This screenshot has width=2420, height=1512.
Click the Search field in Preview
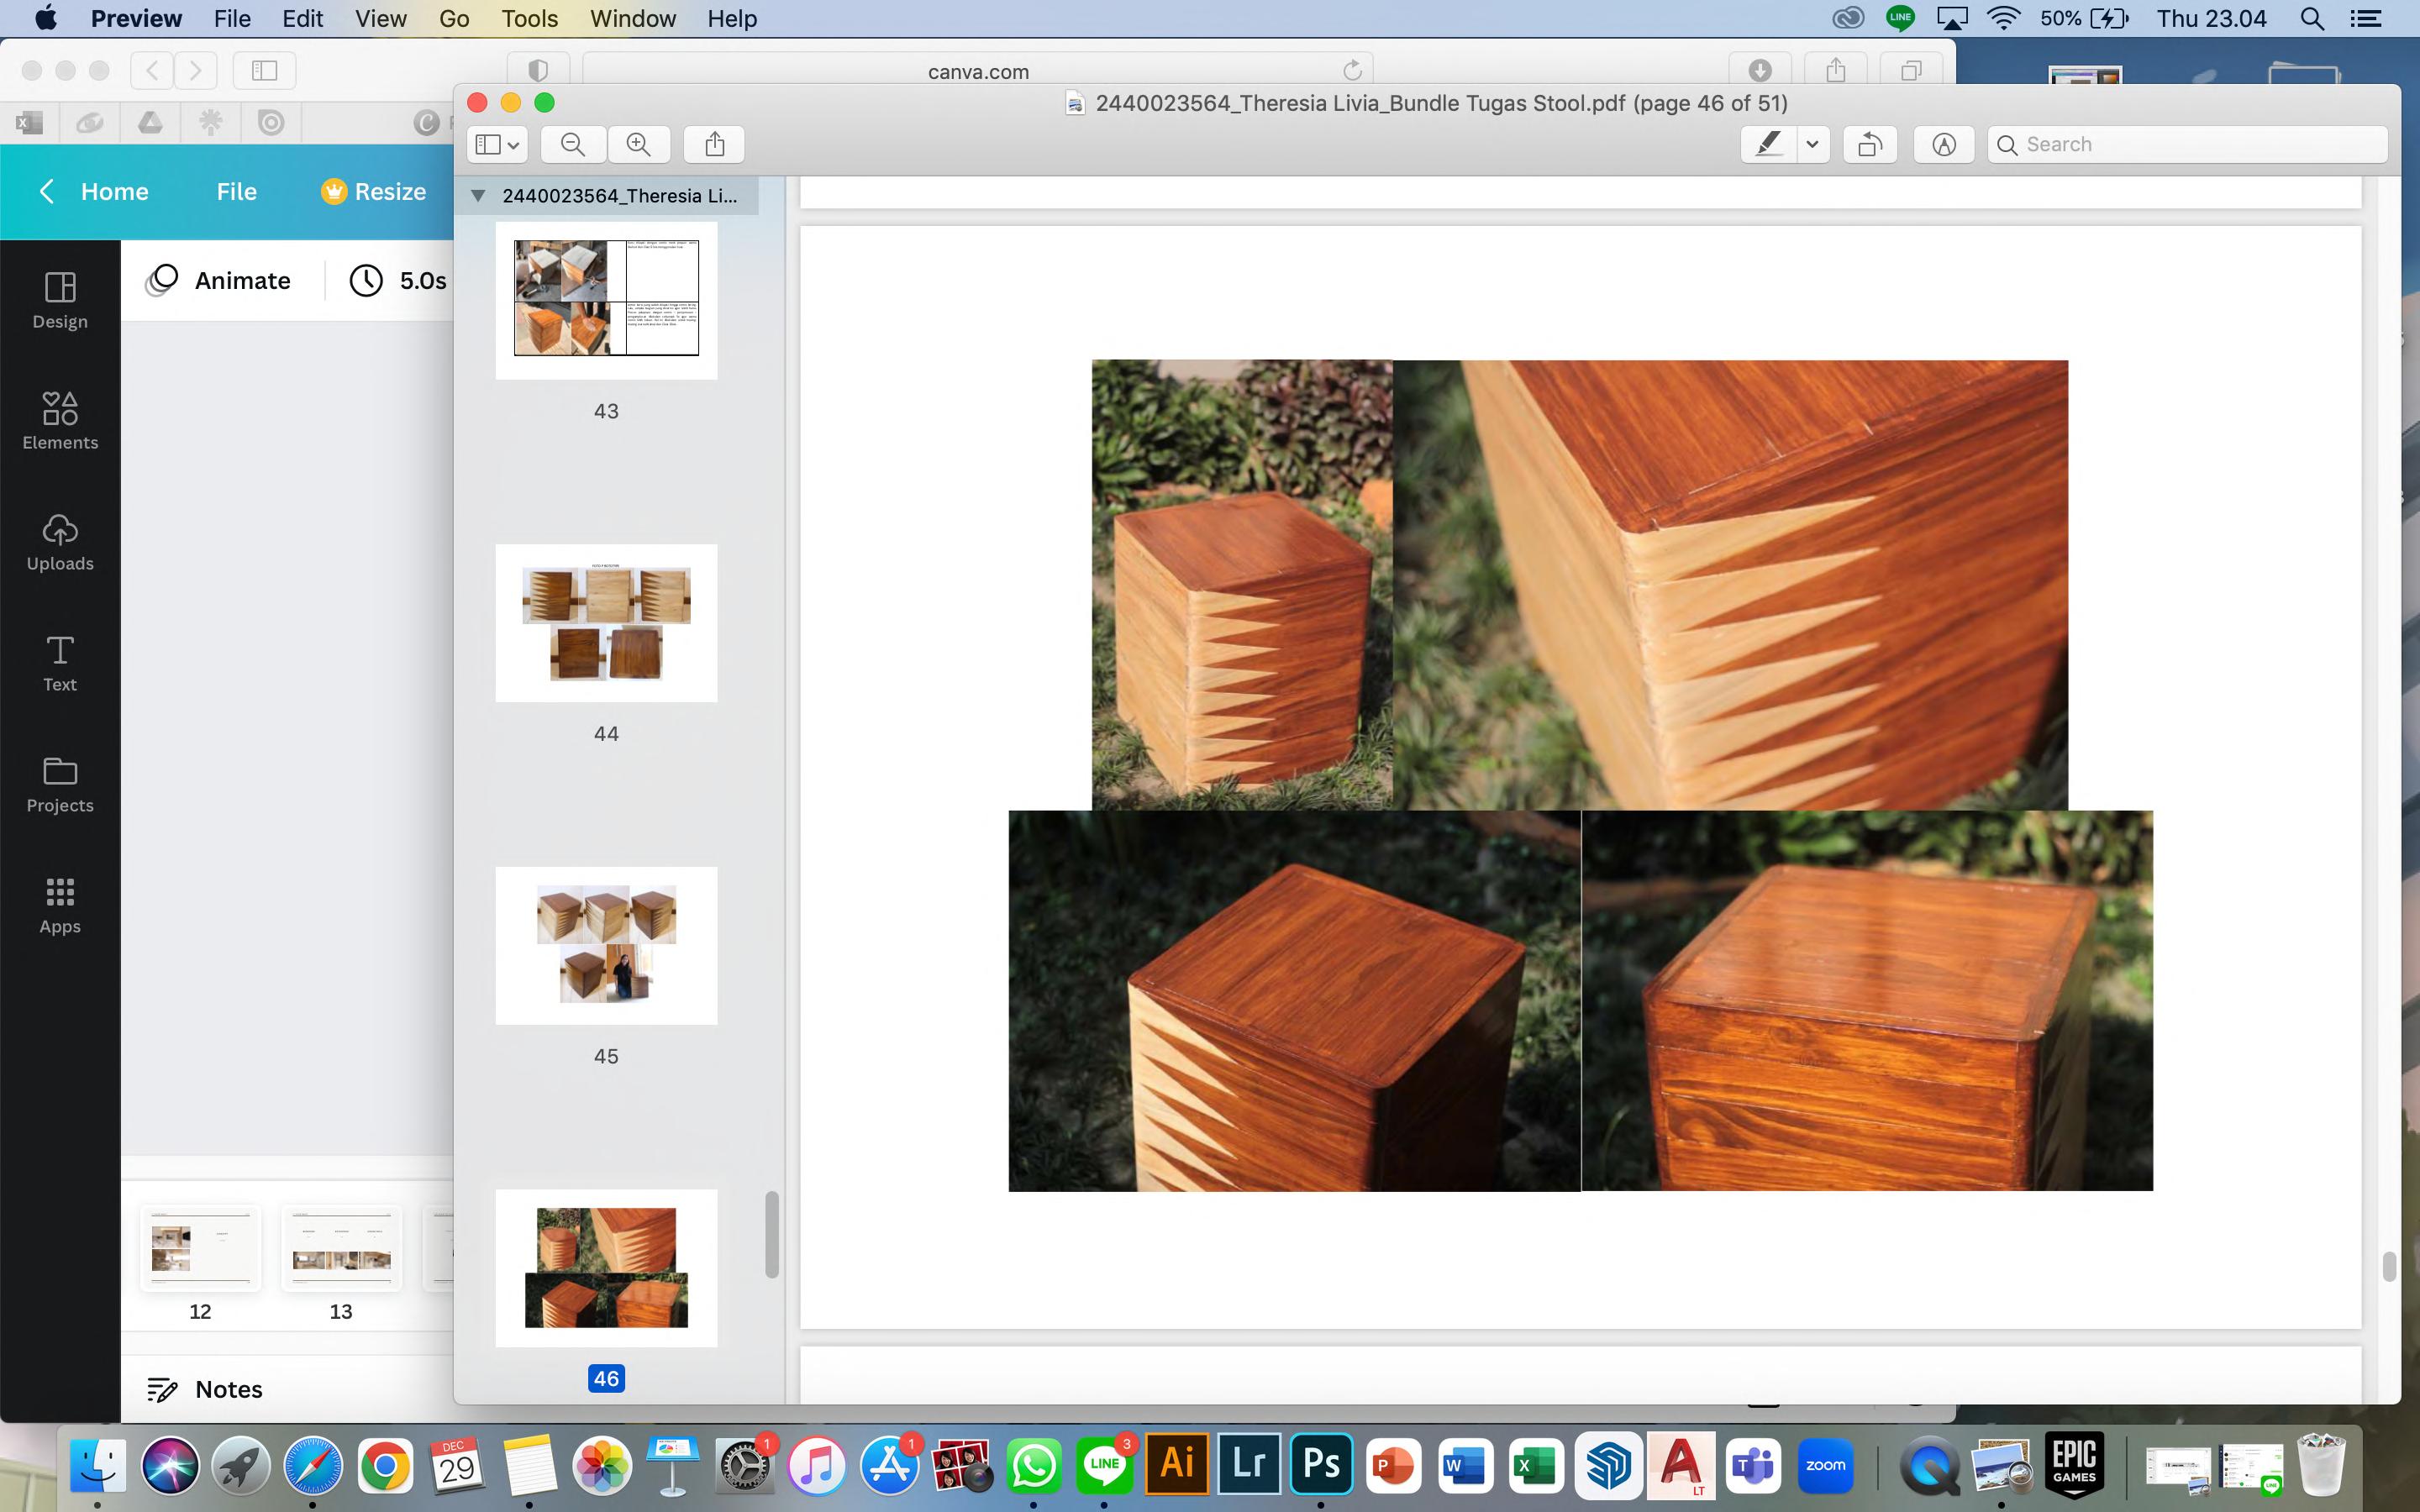[2190, 144]
